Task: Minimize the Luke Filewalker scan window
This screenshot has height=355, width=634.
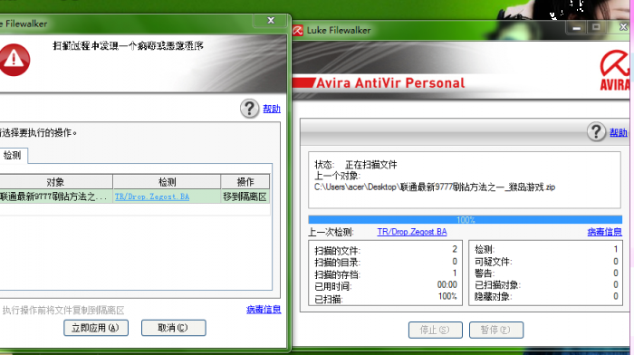Action: [x=577, y=27]
